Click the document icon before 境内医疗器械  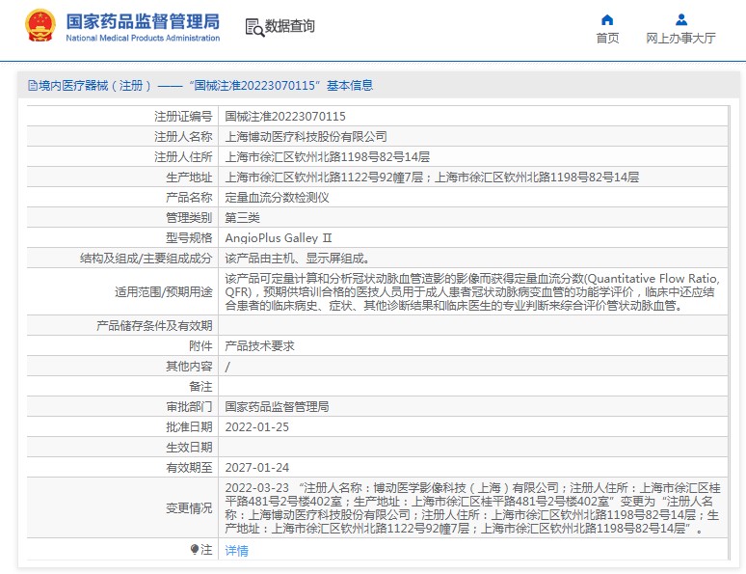coord(33,86)
